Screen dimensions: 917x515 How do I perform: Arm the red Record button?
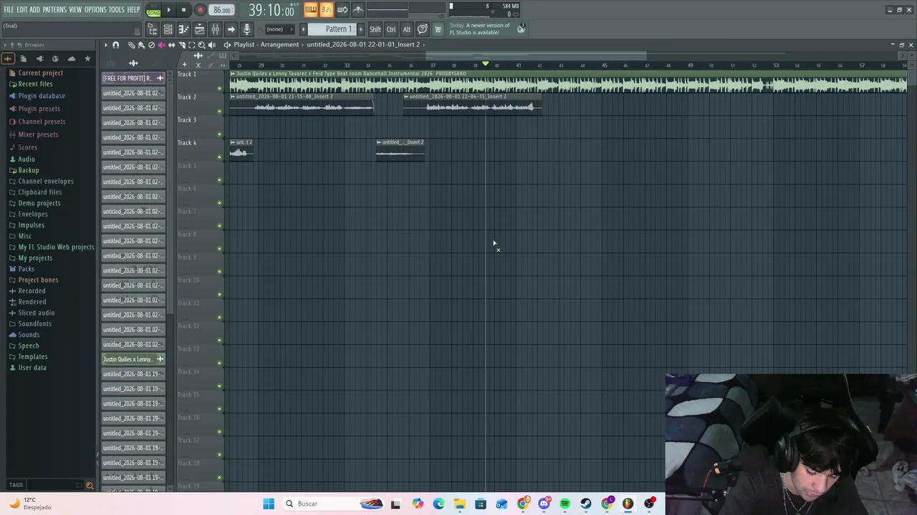pyautogui.click(x=200, y=10)
